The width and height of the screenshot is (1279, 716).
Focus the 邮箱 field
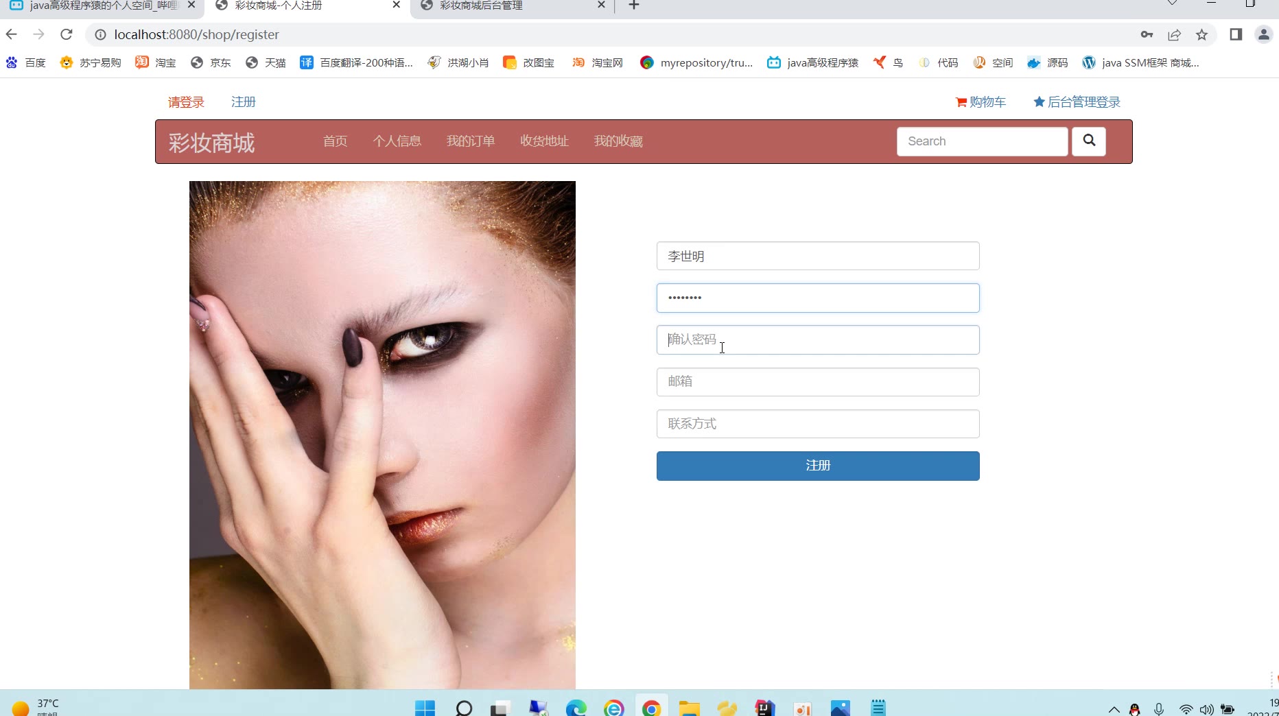coord(818,382)
